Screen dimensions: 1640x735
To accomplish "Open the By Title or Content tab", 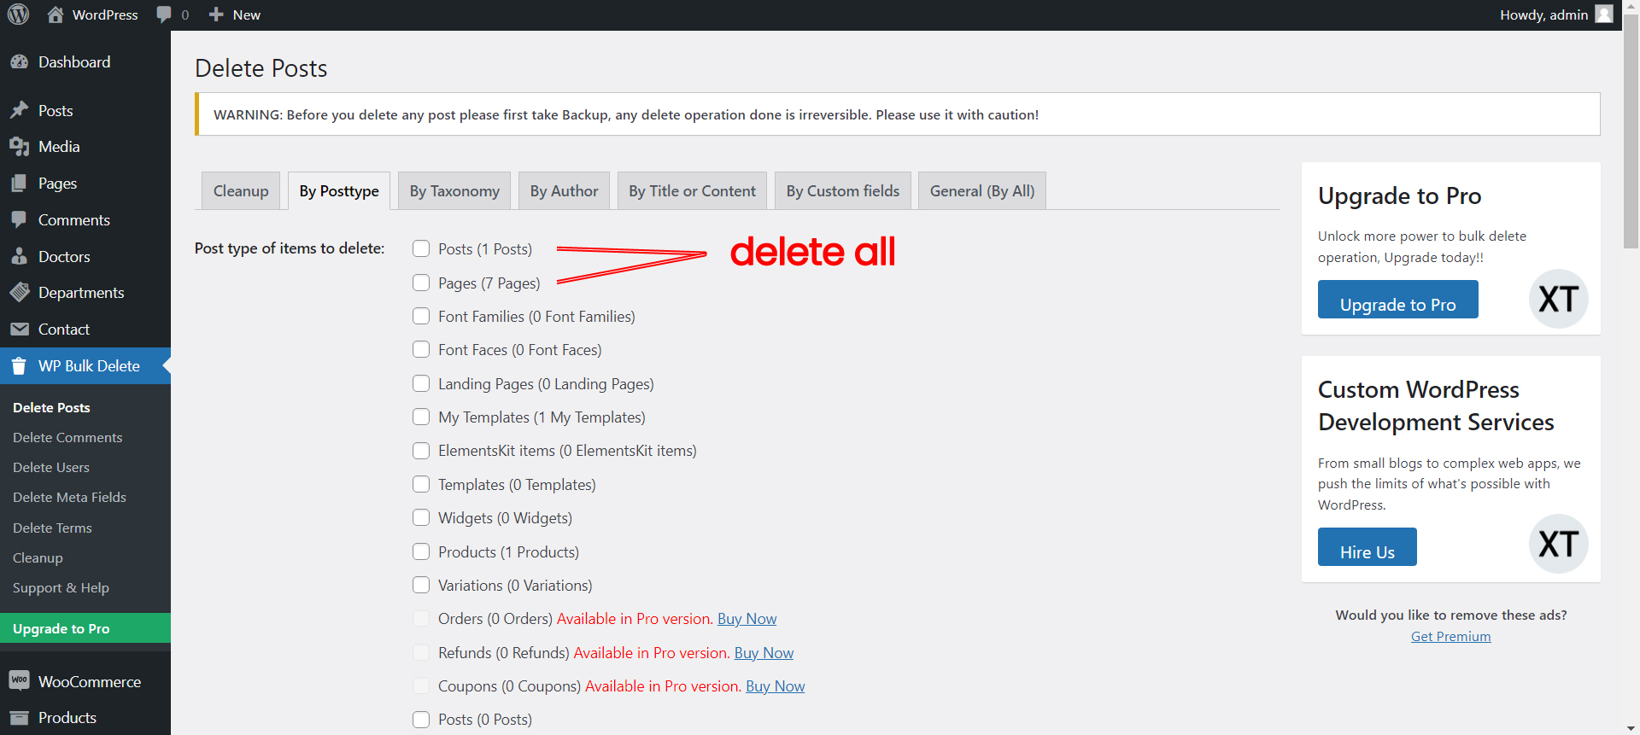I will coord(693,191).
